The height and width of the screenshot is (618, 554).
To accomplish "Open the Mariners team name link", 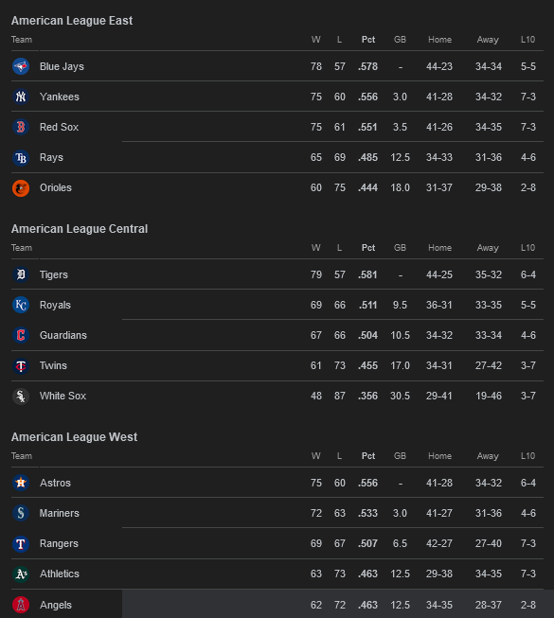I will (60, 513).
